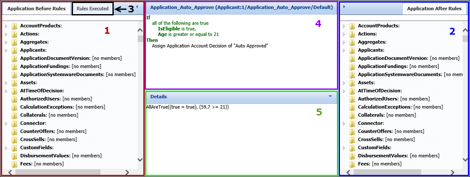
Task: Click Collaterals folder icon in Before Rules
Action: 15,115
